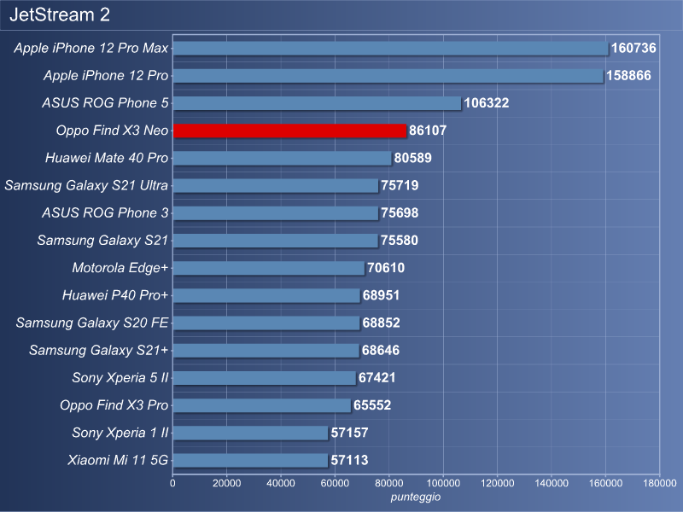Select the Sony Xperia 1 II label
Image resolution: width=683 pixels, height=512 pixels.
tap(120, 433)
